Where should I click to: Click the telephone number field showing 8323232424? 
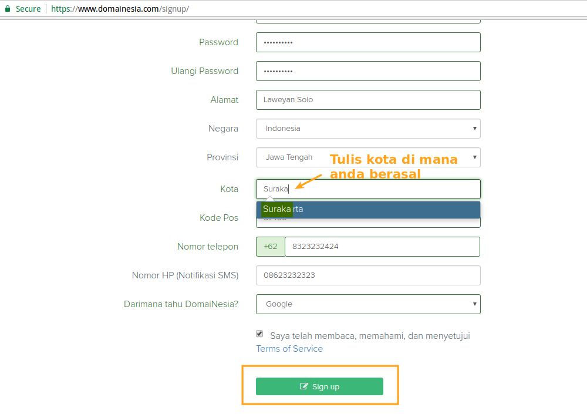[382, 247]
